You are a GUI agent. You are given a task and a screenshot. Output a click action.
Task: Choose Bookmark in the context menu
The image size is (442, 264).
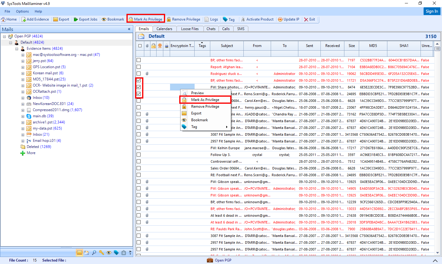click(205, 120)
